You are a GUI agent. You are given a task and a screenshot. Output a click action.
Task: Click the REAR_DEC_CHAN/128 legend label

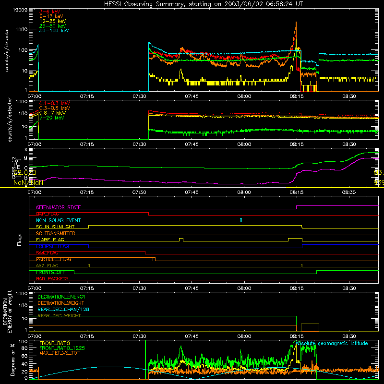pyautogui.click(x=63, y=310)
